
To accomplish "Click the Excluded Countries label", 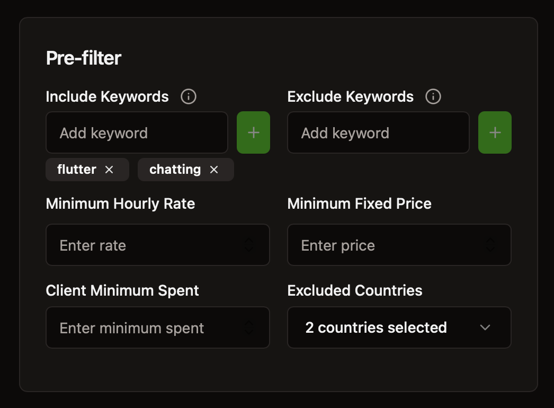I will point(355,290).
